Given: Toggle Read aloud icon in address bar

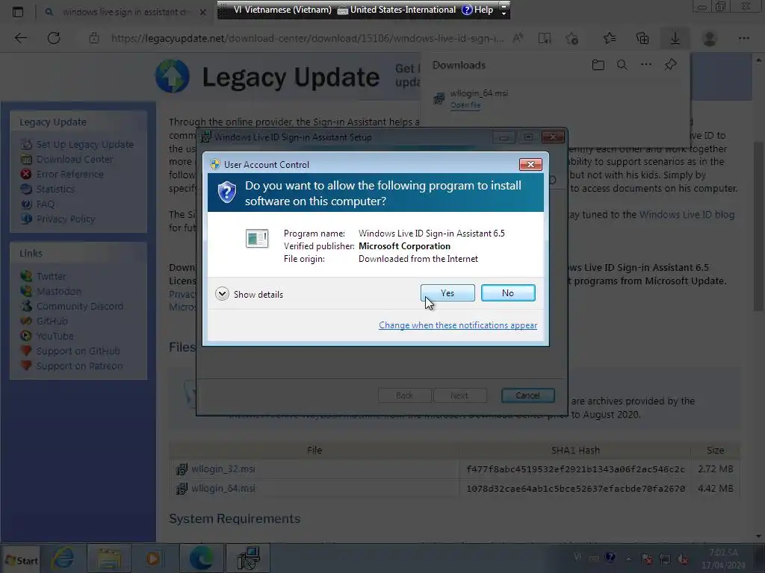Looking at the screenshot, I should point(518,38).
